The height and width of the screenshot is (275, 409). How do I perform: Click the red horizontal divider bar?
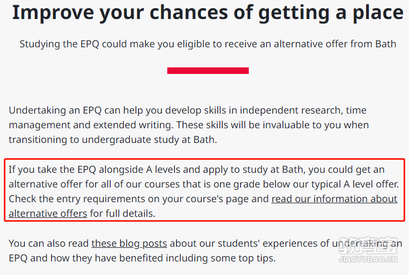click(x=208, y=71)
